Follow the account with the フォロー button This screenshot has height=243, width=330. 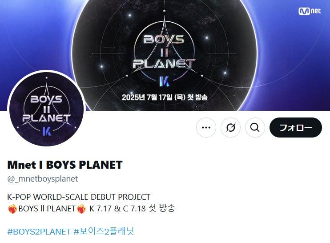click(x=296, y=127)
